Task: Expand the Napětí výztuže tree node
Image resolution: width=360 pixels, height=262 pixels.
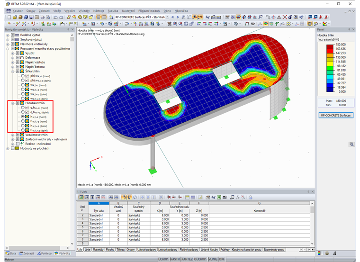Action: pyautogui.click(x=13, y=62)
